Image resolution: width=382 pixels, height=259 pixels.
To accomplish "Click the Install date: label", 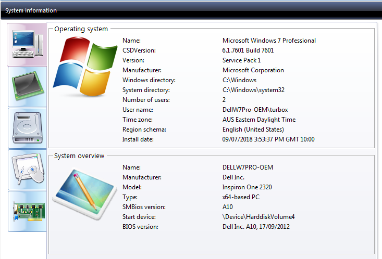I will coord(138,139).
